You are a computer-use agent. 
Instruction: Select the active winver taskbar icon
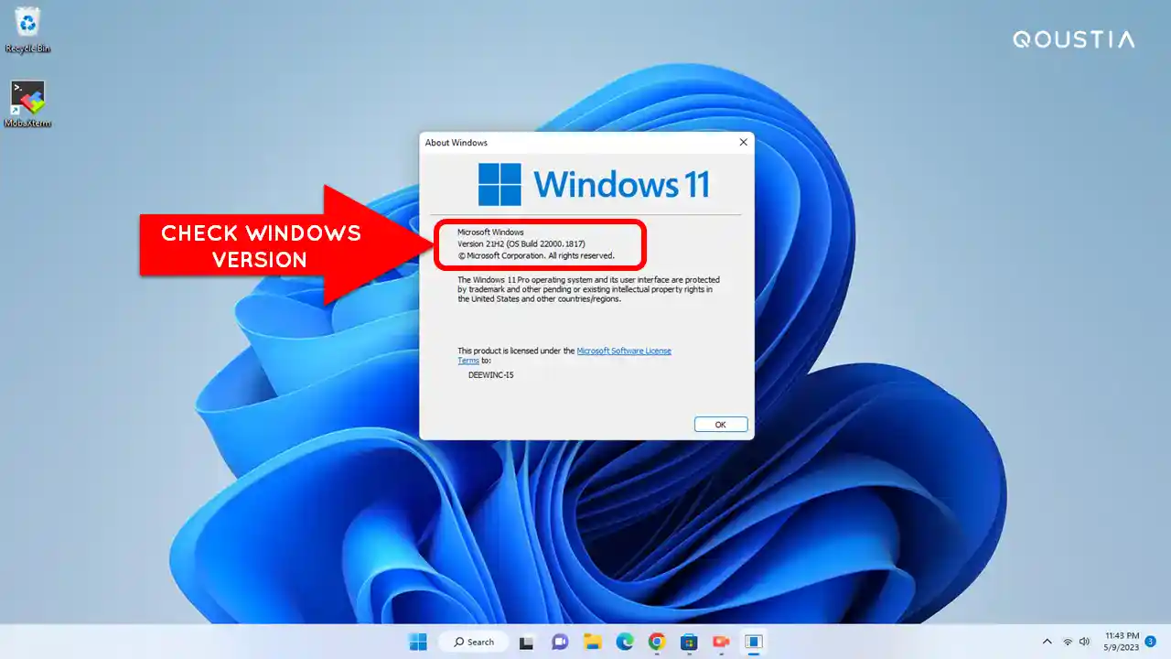click(753, 642)
